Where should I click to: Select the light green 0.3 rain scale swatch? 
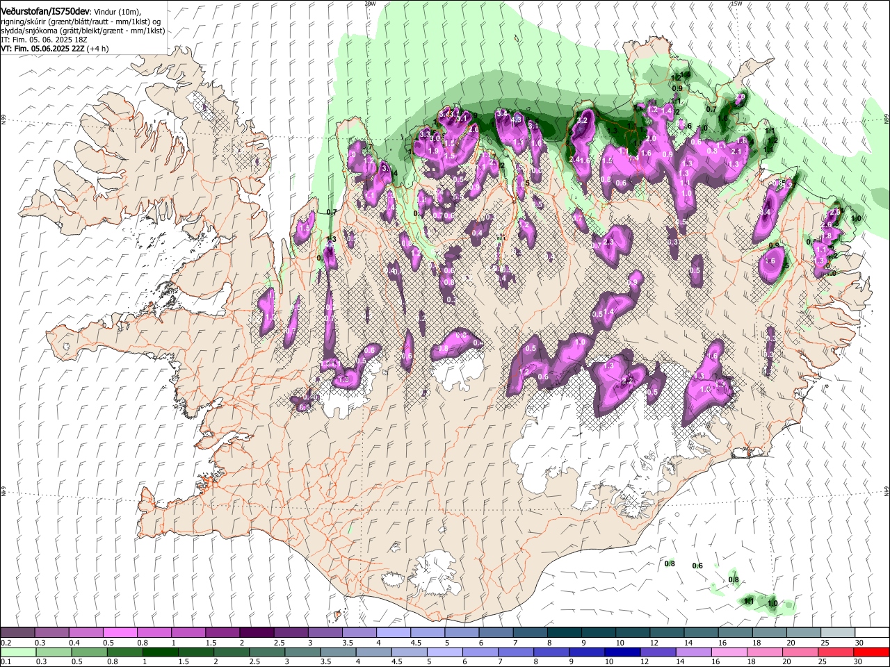pyautogui.click(x=52, y=652)
